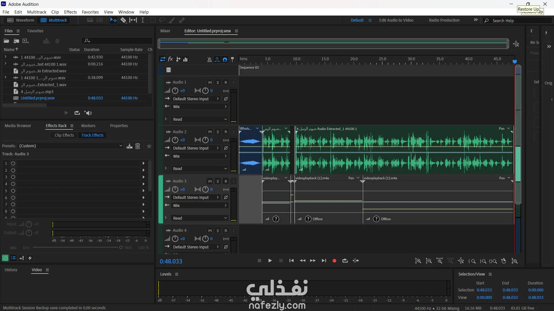
Task: Click the New File icon
Action: 26,41
